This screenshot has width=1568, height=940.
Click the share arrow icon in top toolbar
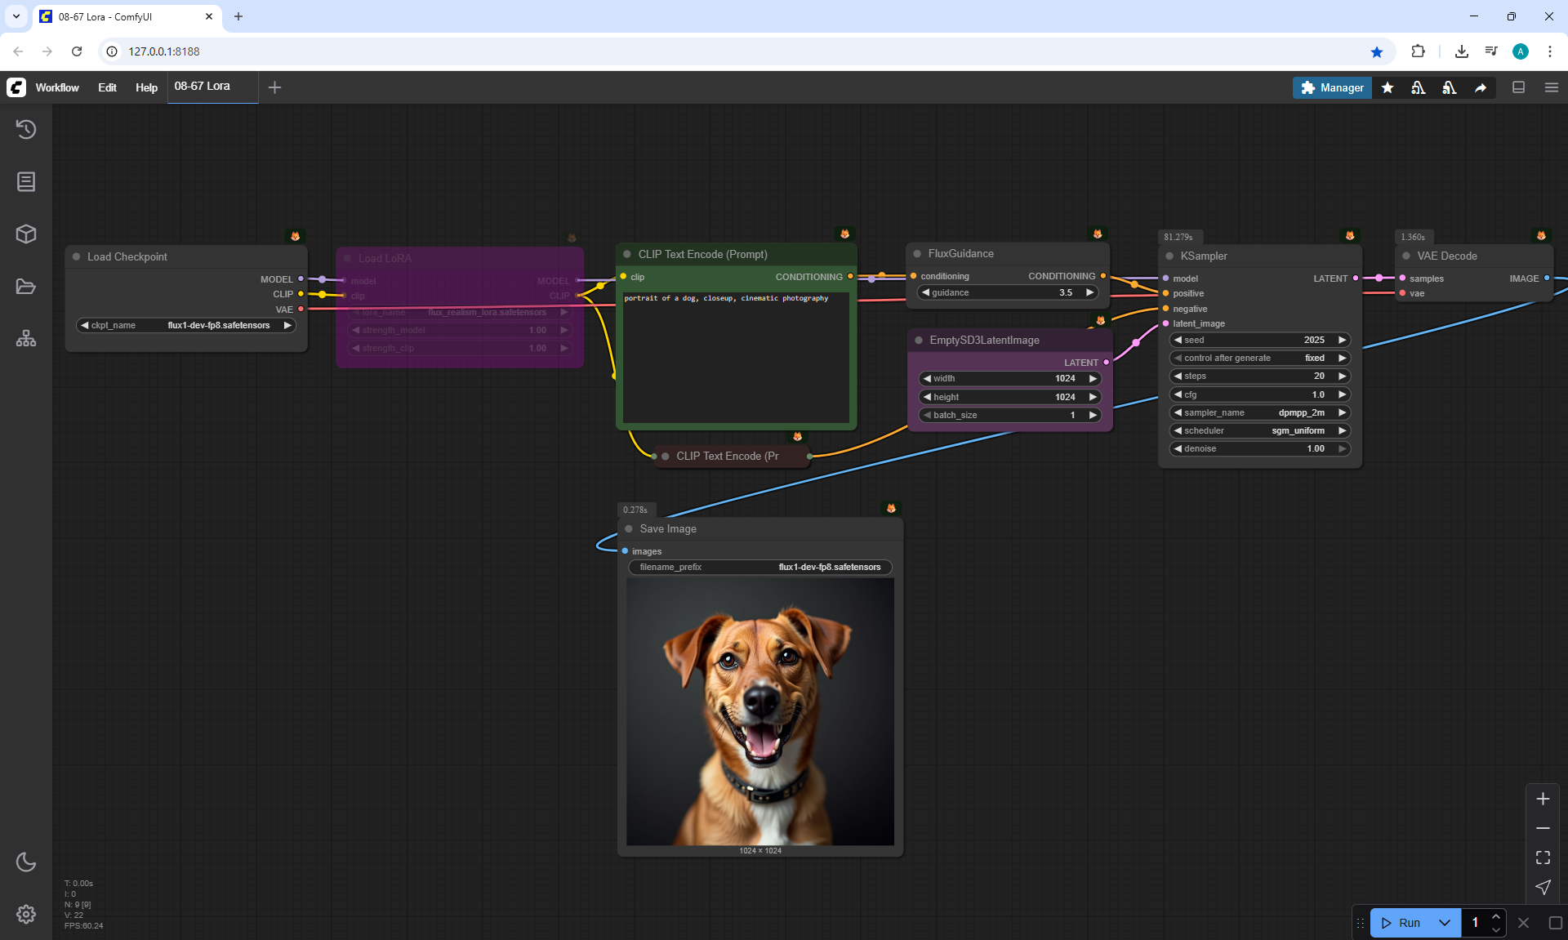tap(1480, 87)
